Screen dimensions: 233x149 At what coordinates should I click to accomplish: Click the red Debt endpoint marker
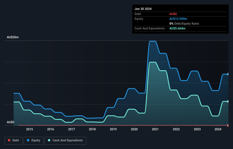click(228, 125)
